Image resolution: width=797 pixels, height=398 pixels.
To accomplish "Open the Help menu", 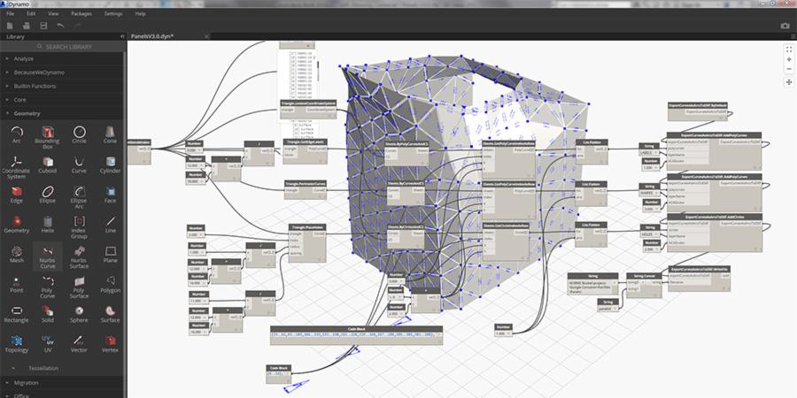I will click(x=140, y=13).
